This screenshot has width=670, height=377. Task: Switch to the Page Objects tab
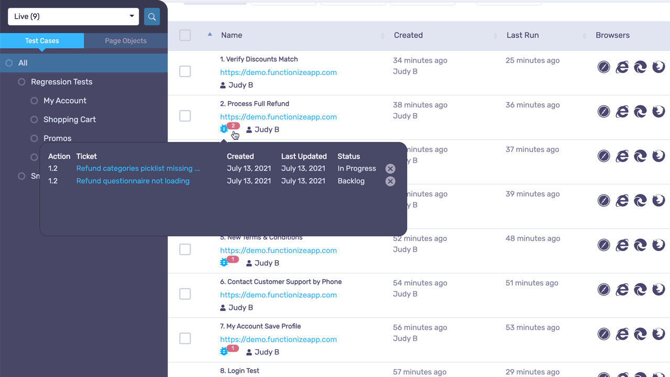tap(125, 40)
